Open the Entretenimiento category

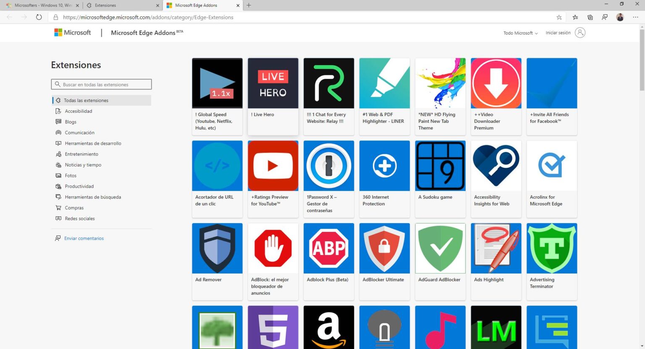[81, 154]
